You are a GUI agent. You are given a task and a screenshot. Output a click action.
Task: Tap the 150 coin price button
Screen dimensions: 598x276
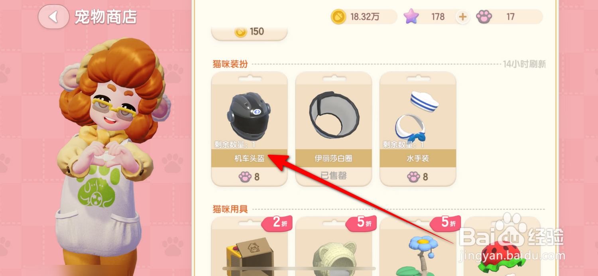250,32
